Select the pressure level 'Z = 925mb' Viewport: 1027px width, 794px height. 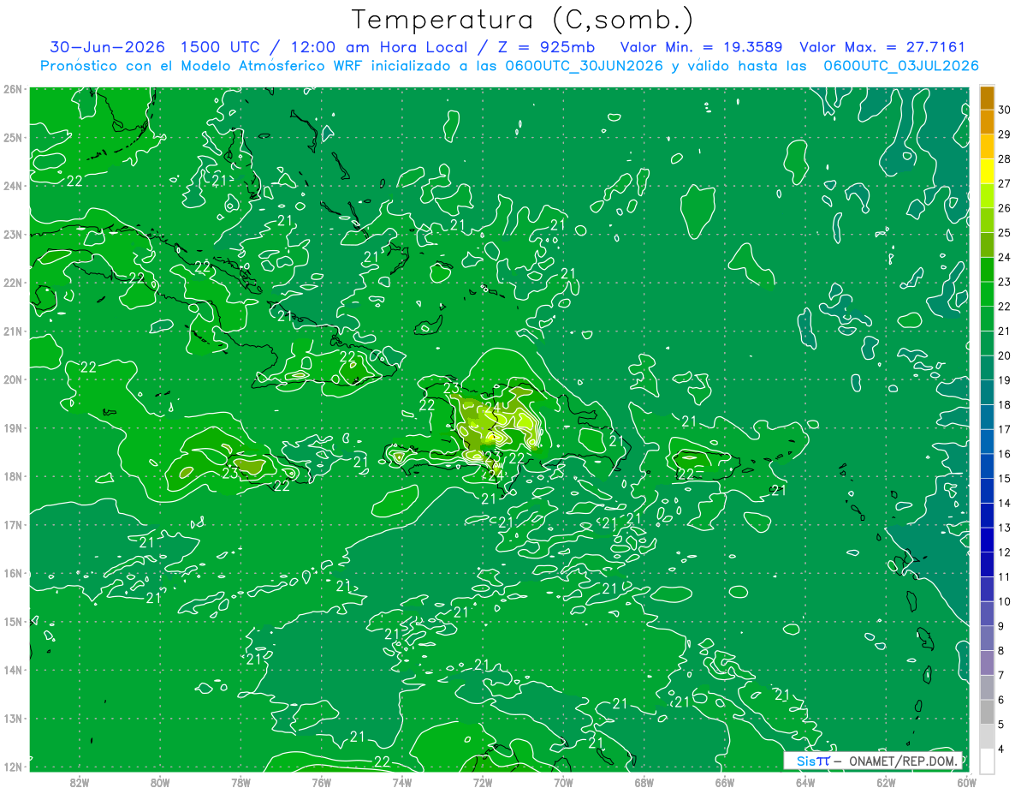pos(545,47)
